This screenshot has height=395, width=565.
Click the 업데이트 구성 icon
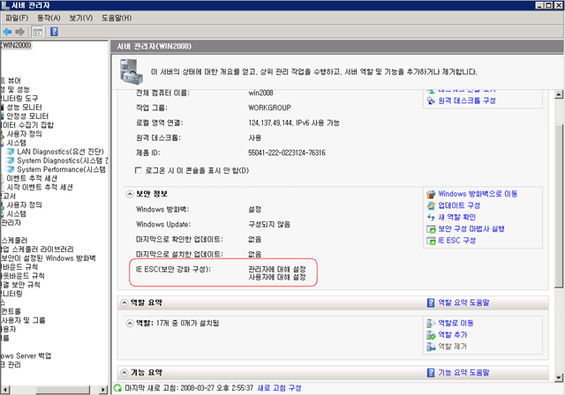coord(431,205)
